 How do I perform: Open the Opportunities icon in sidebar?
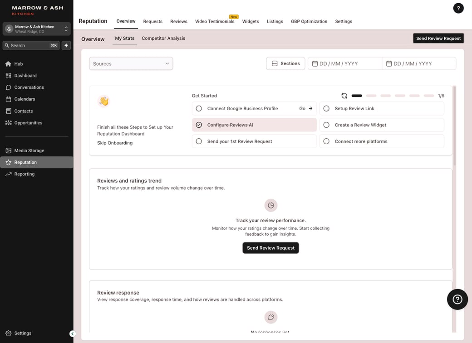click(x=8, y=123)
